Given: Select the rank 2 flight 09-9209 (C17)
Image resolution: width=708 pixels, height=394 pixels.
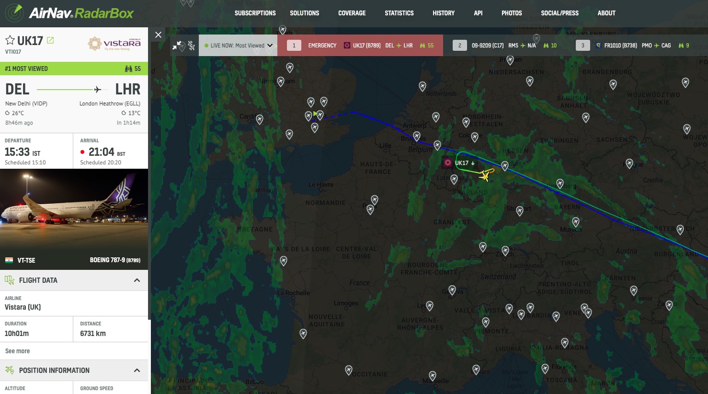Looking at the screenshot, I should tap(504, 46).
